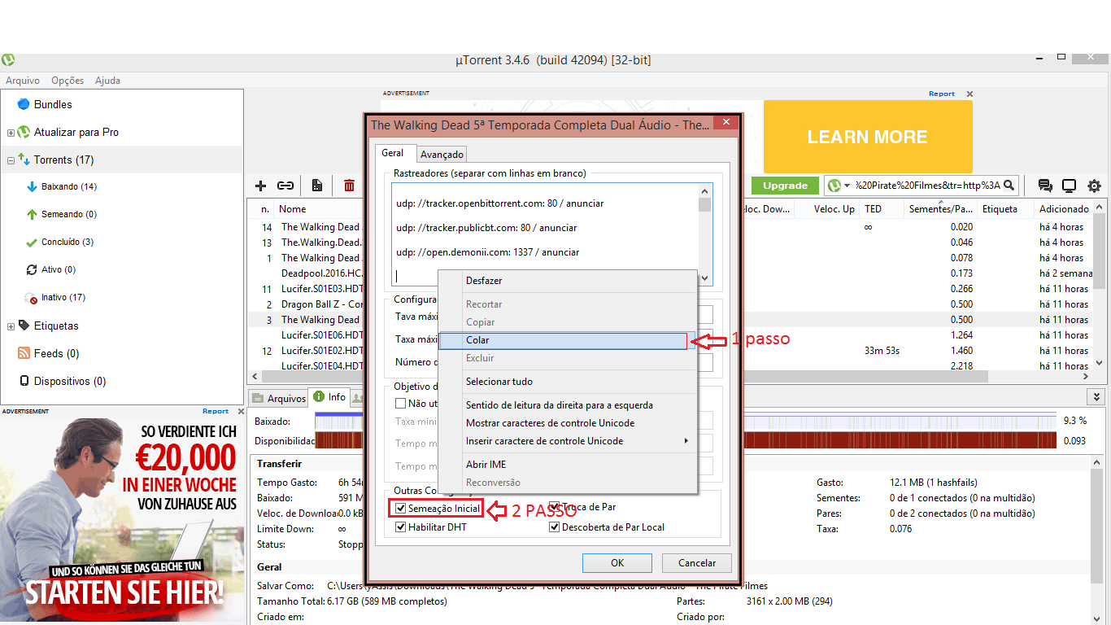Open the Arquivo menu
Viewport: 1111px width, 625px height.
pos(23,81)
